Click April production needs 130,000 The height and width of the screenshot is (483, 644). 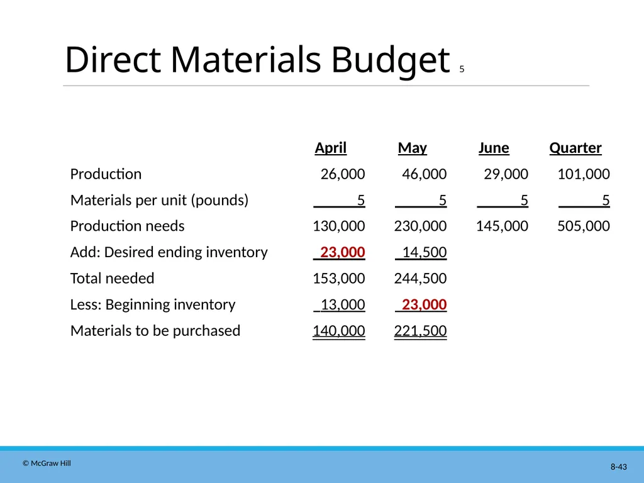tap(339, 226)
